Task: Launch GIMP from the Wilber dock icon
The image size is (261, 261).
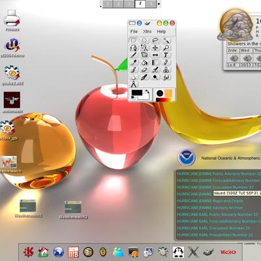Action: click(208, 253)
